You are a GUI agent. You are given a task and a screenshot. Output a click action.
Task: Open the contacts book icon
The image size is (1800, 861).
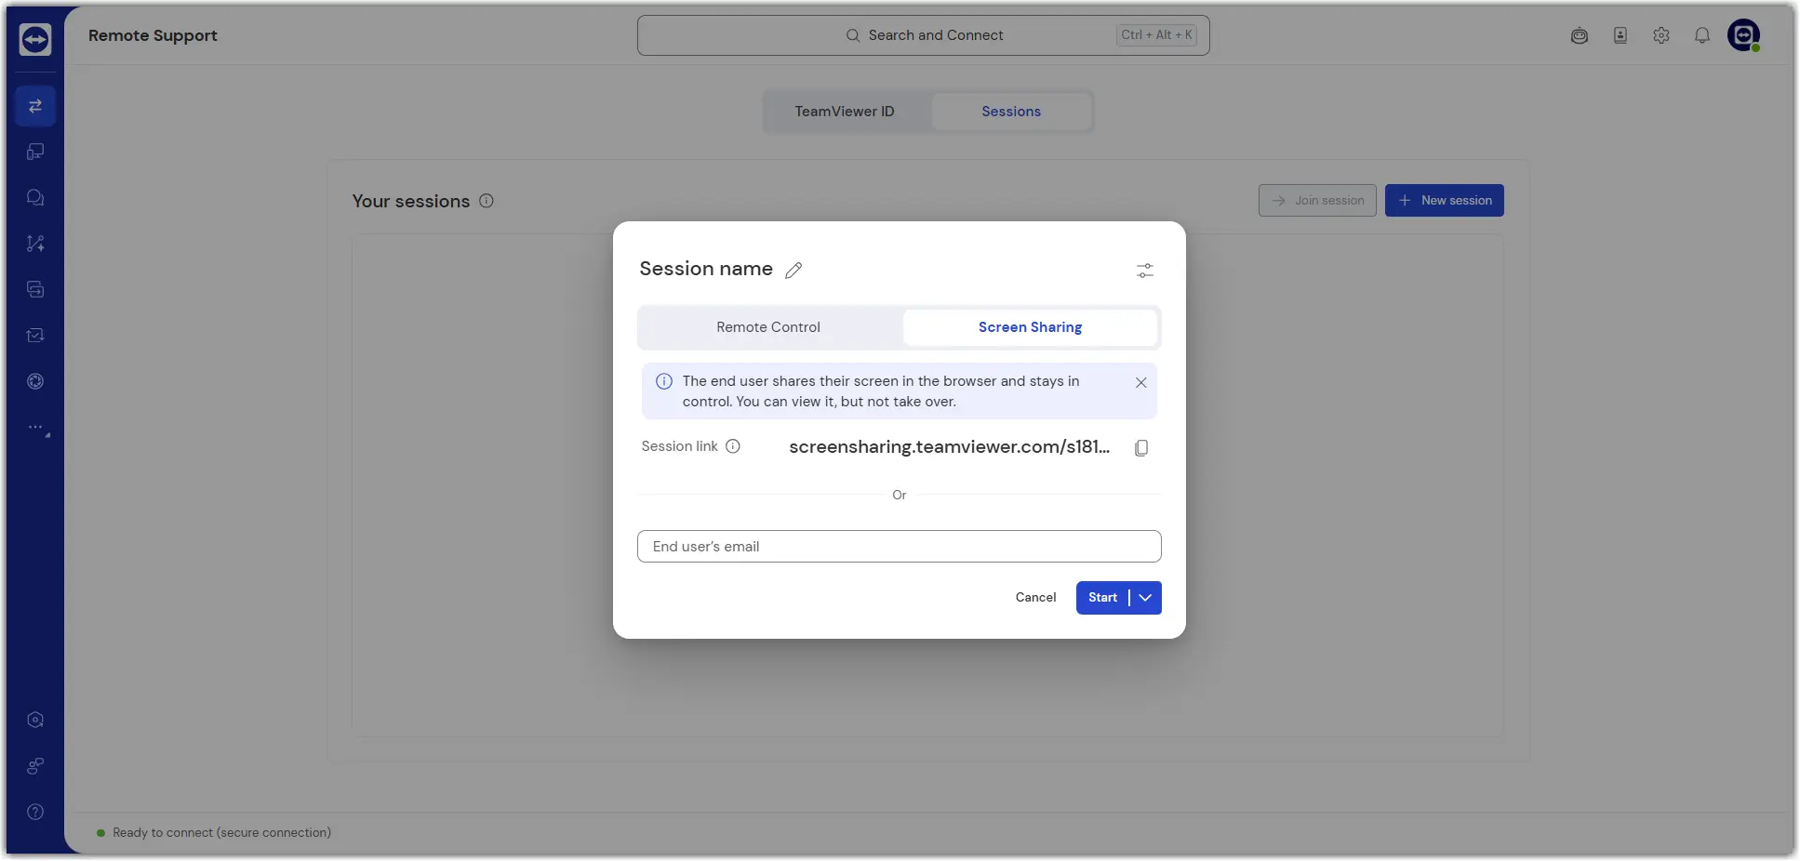1620,35
